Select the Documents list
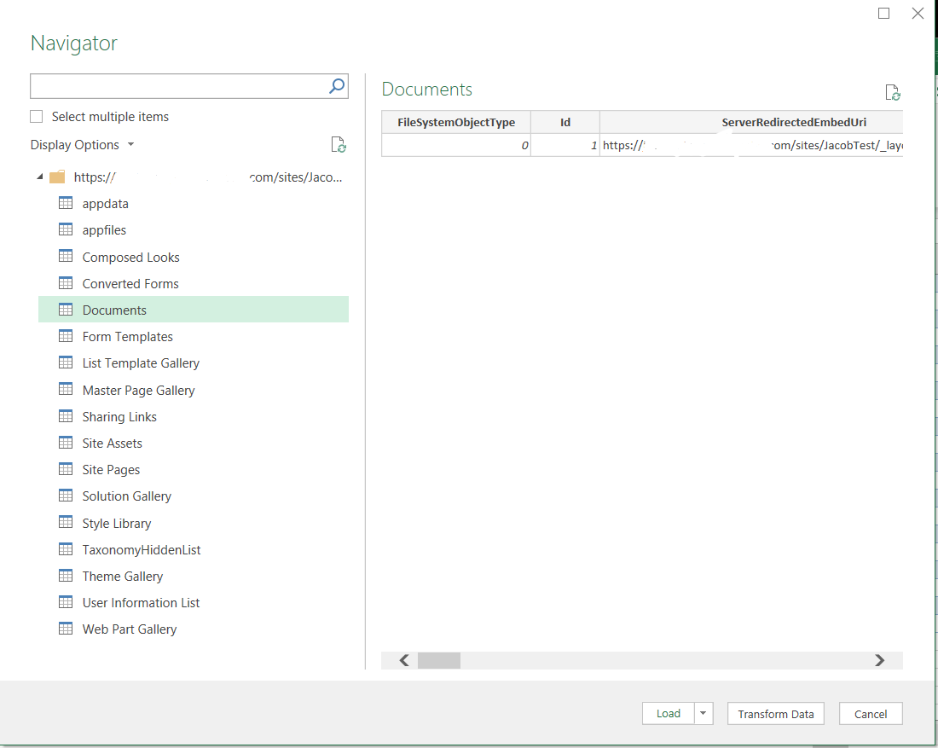The height and width of the screenshot is (748, 938). tap(194, 310)
